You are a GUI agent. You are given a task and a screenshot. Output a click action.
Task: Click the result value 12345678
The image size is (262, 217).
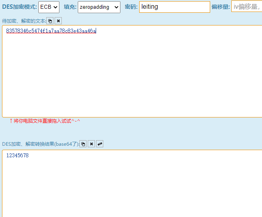click(x=18, y=155)
